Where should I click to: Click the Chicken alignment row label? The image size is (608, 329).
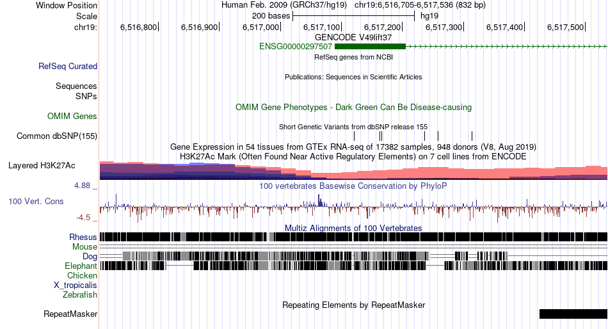82,275
